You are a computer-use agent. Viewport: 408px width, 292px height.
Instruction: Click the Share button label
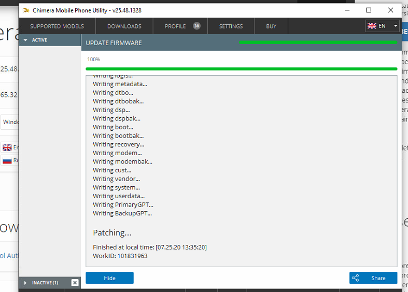click(x=378, y=278)
